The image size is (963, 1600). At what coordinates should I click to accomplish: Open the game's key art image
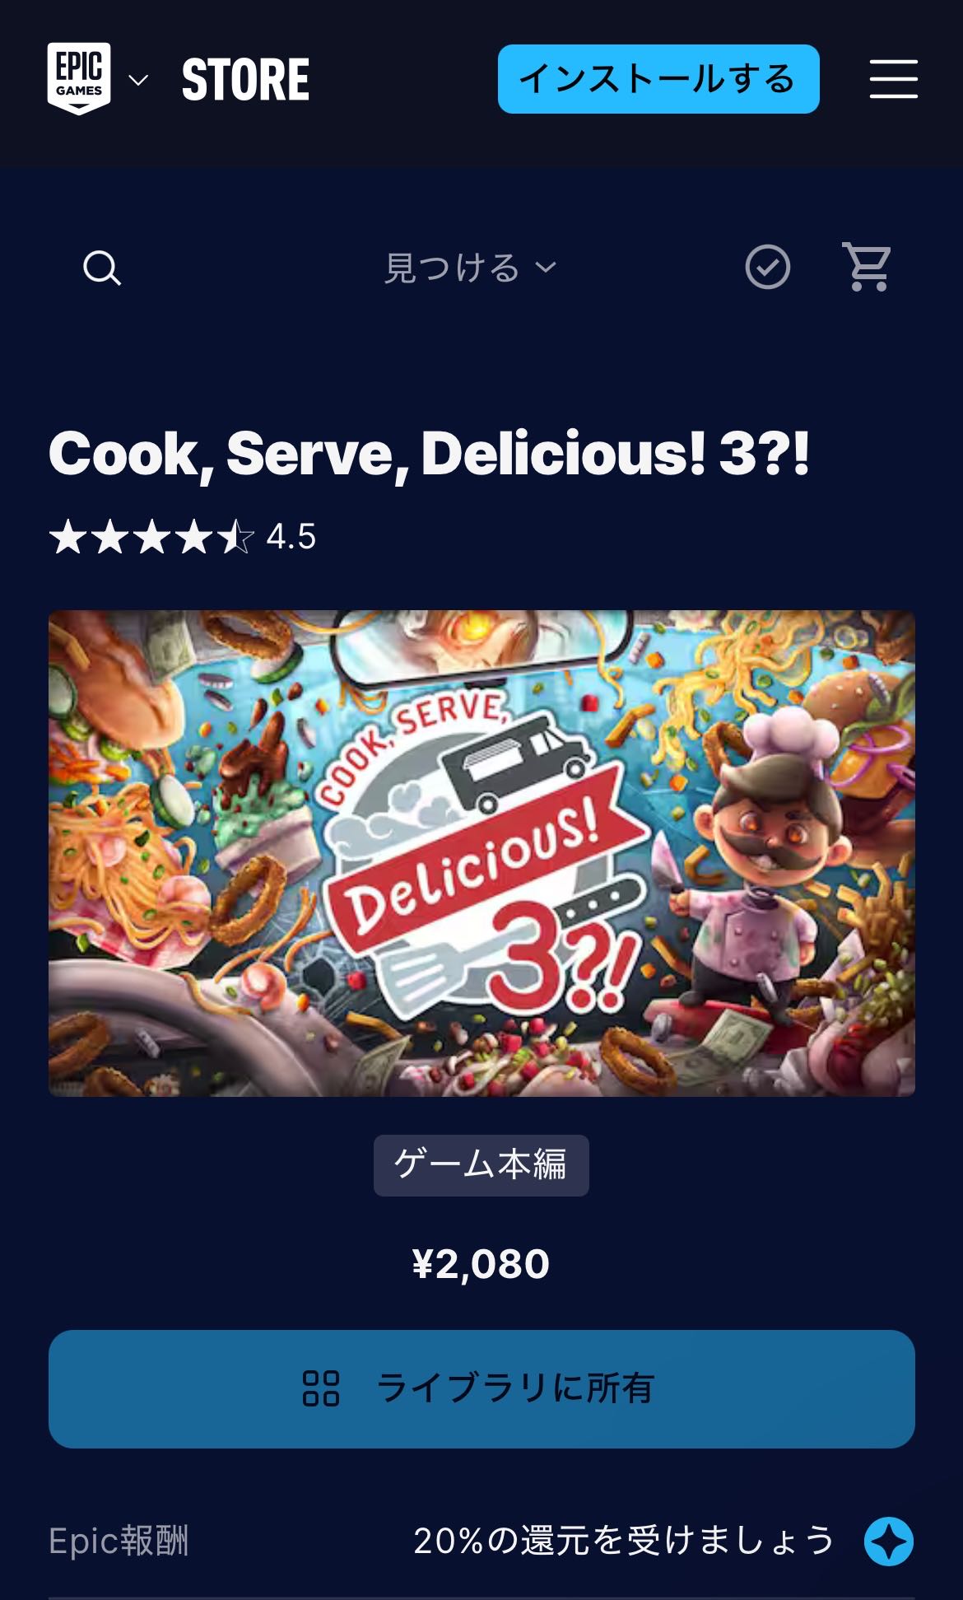[481, 853]
